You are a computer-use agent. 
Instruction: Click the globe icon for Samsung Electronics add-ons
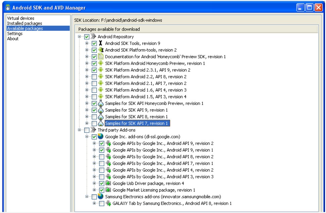pyautogui.click(x=101, y=196)
